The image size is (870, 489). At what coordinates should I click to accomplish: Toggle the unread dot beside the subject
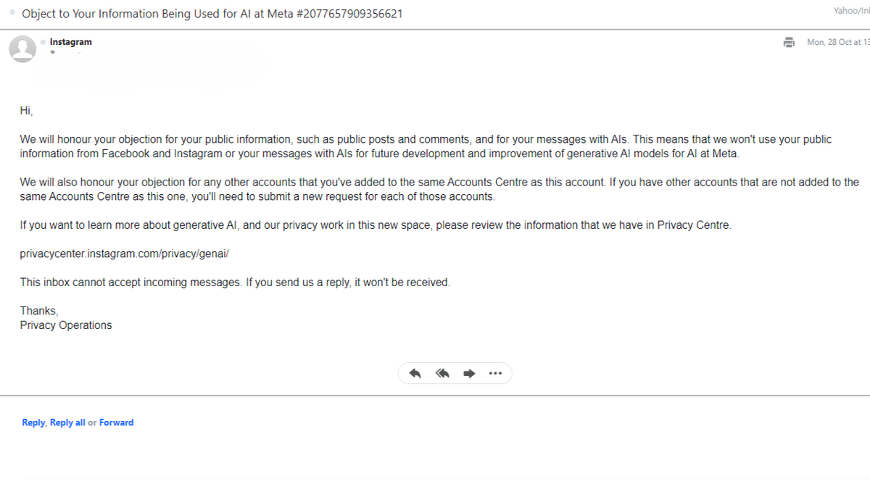pos(12,13)
